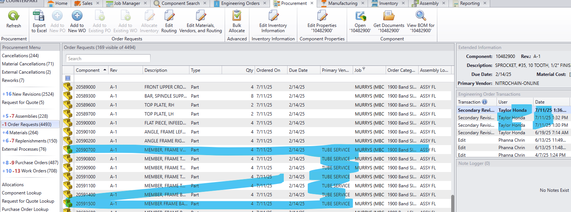Open Material Cancellations (71) in sidebar
The image size is (571, 212).
[28, 64]
